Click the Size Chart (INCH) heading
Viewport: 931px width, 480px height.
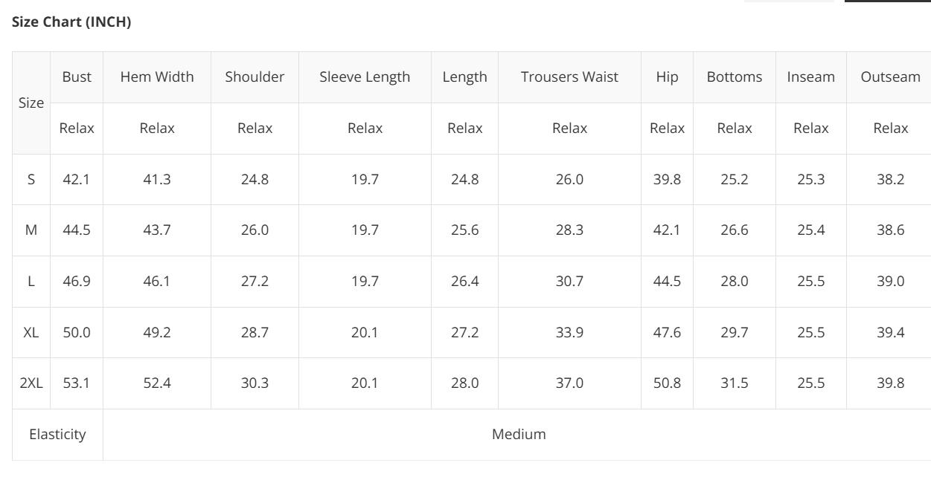[x=71, y=22]
